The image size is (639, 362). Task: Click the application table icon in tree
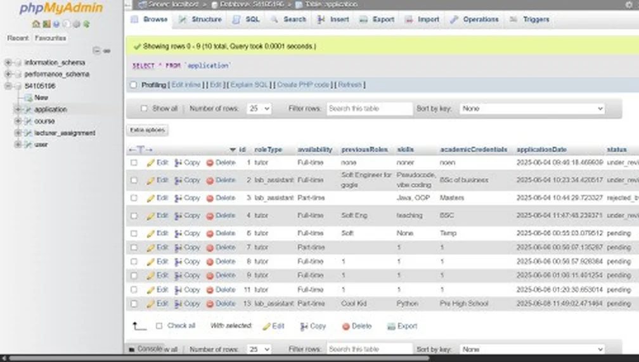coord(28,109)
